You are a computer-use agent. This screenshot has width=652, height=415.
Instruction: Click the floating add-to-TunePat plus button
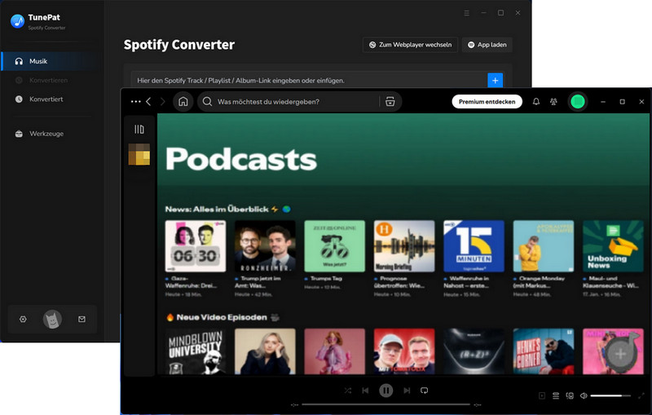pos(620,354)
